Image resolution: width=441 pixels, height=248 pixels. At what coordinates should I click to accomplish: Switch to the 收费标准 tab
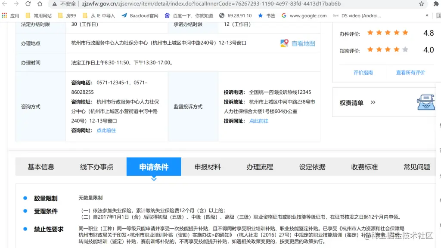[x=364, y=167]
